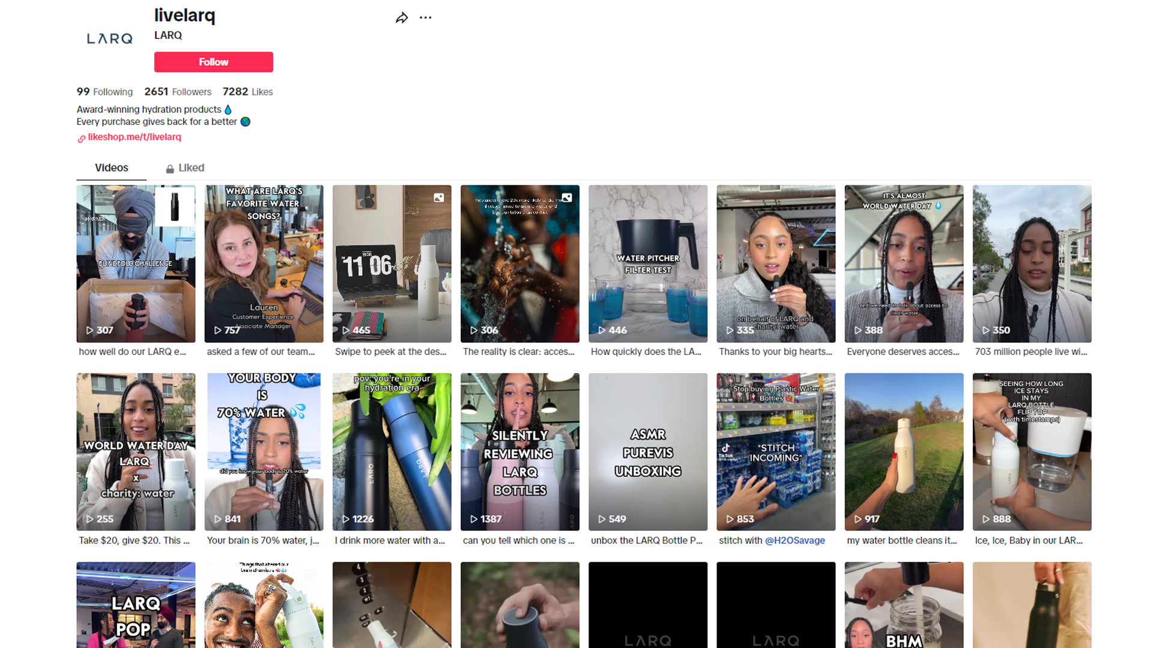Click the share arrow icon
Image resolution: width=1153 pixels, height=648 pixels.
click(402, 18)
